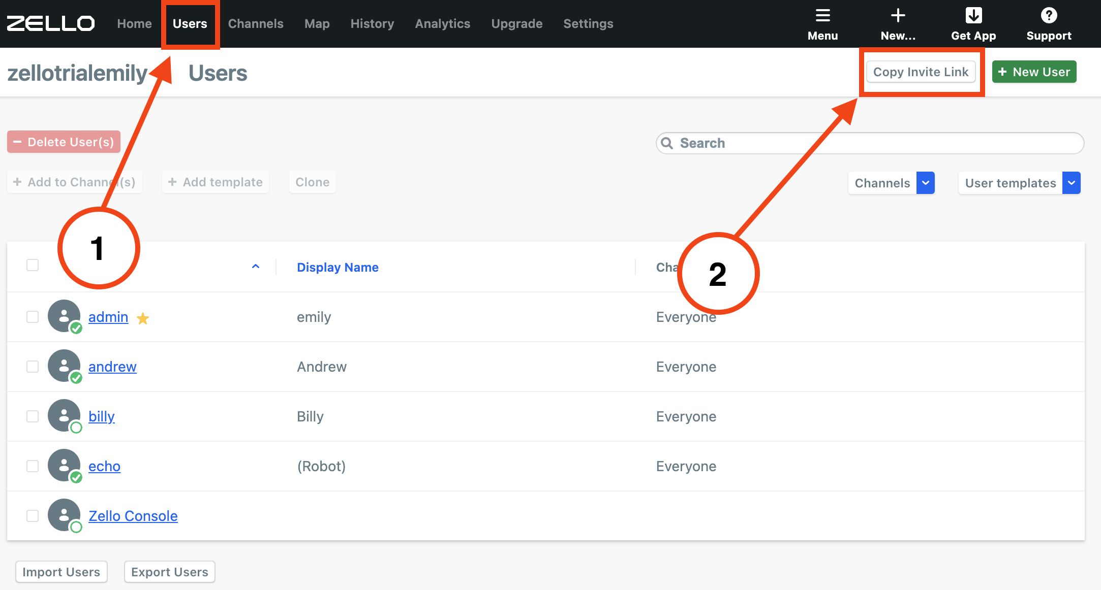Go to the Home tab
Viewport: 1101px width, 590px height.
(x=134, y=24)
